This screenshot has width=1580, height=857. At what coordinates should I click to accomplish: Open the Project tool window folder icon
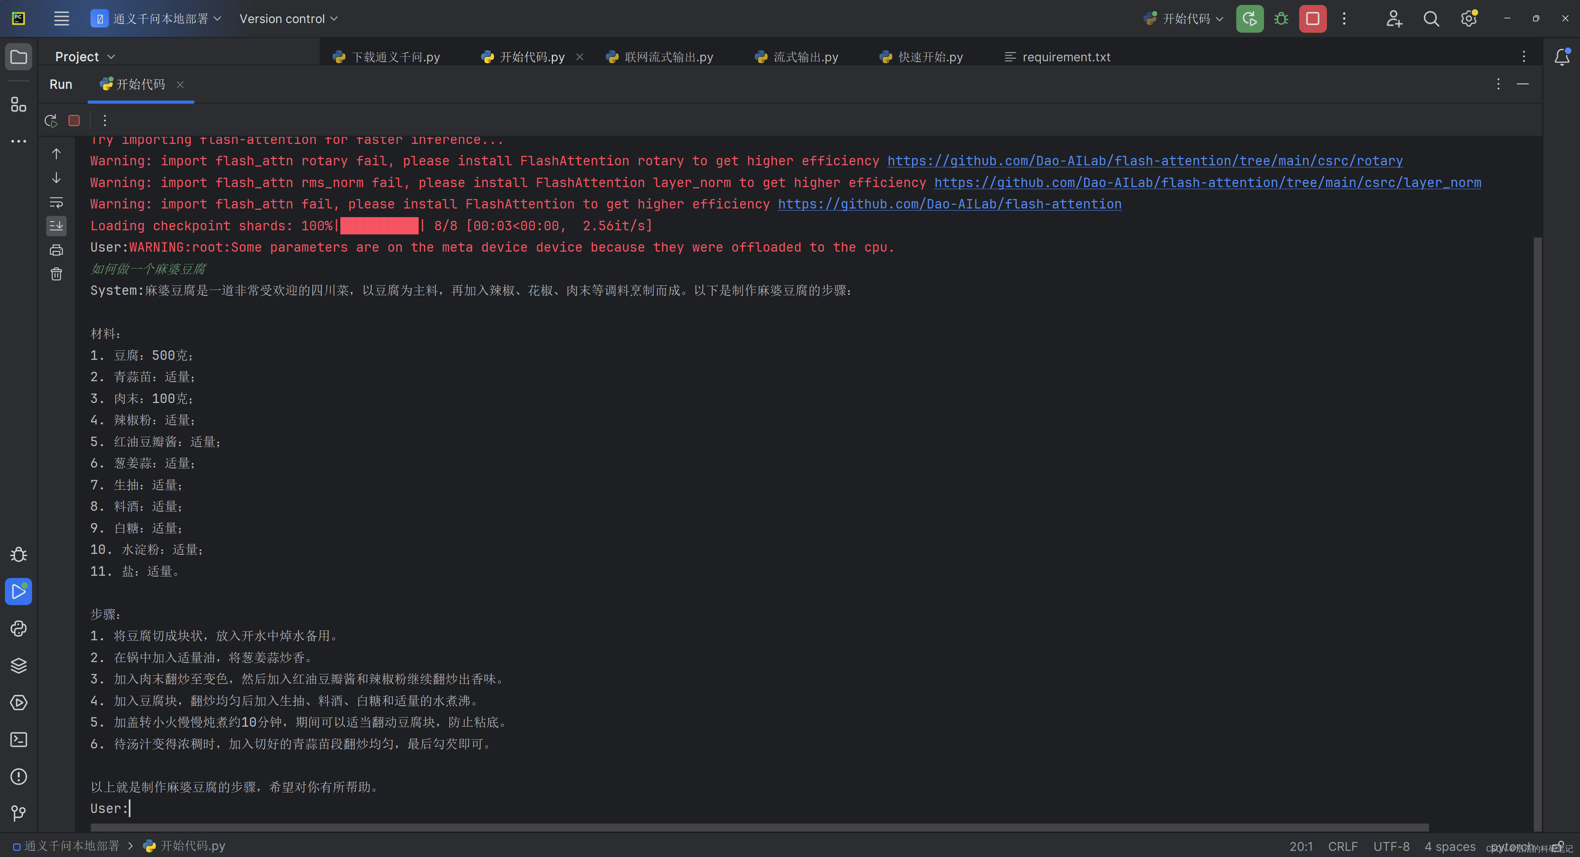[x=19, y=57]
